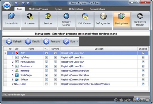
Task: Open the System Info tool
Action: [x=11, y=21]
